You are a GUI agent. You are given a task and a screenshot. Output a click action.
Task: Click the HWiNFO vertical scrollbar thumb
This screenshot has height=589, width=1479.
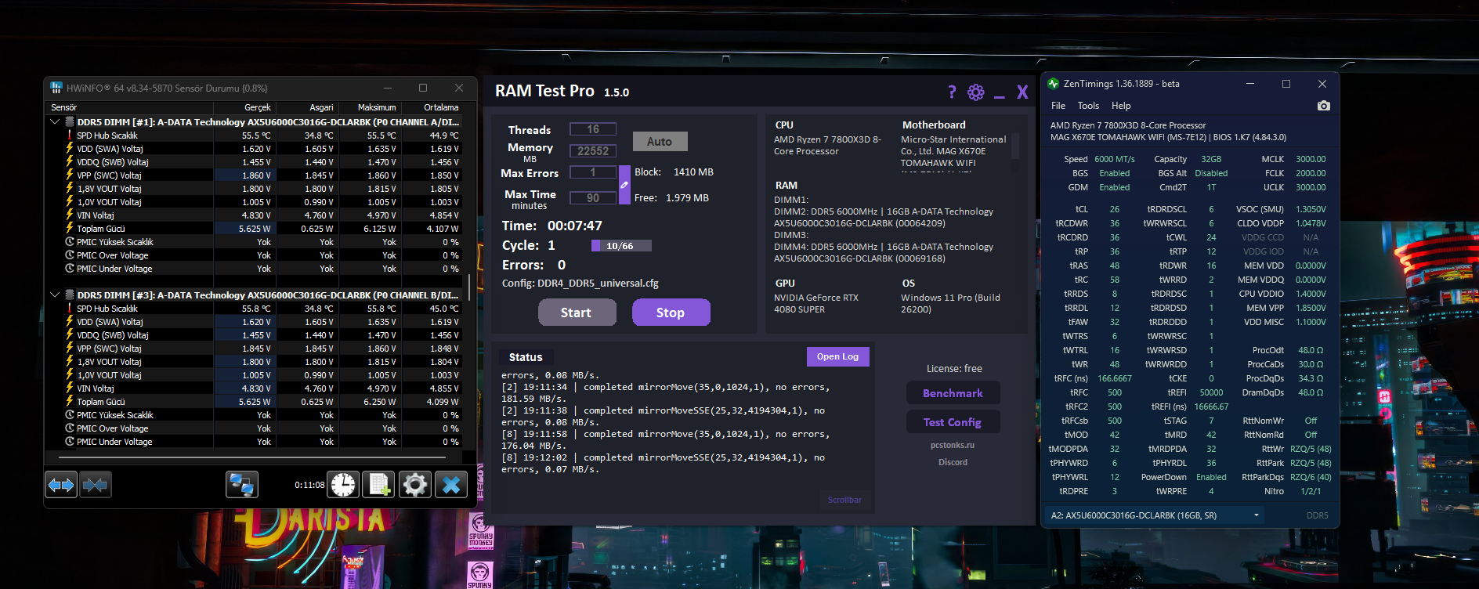tap(469, 286)
